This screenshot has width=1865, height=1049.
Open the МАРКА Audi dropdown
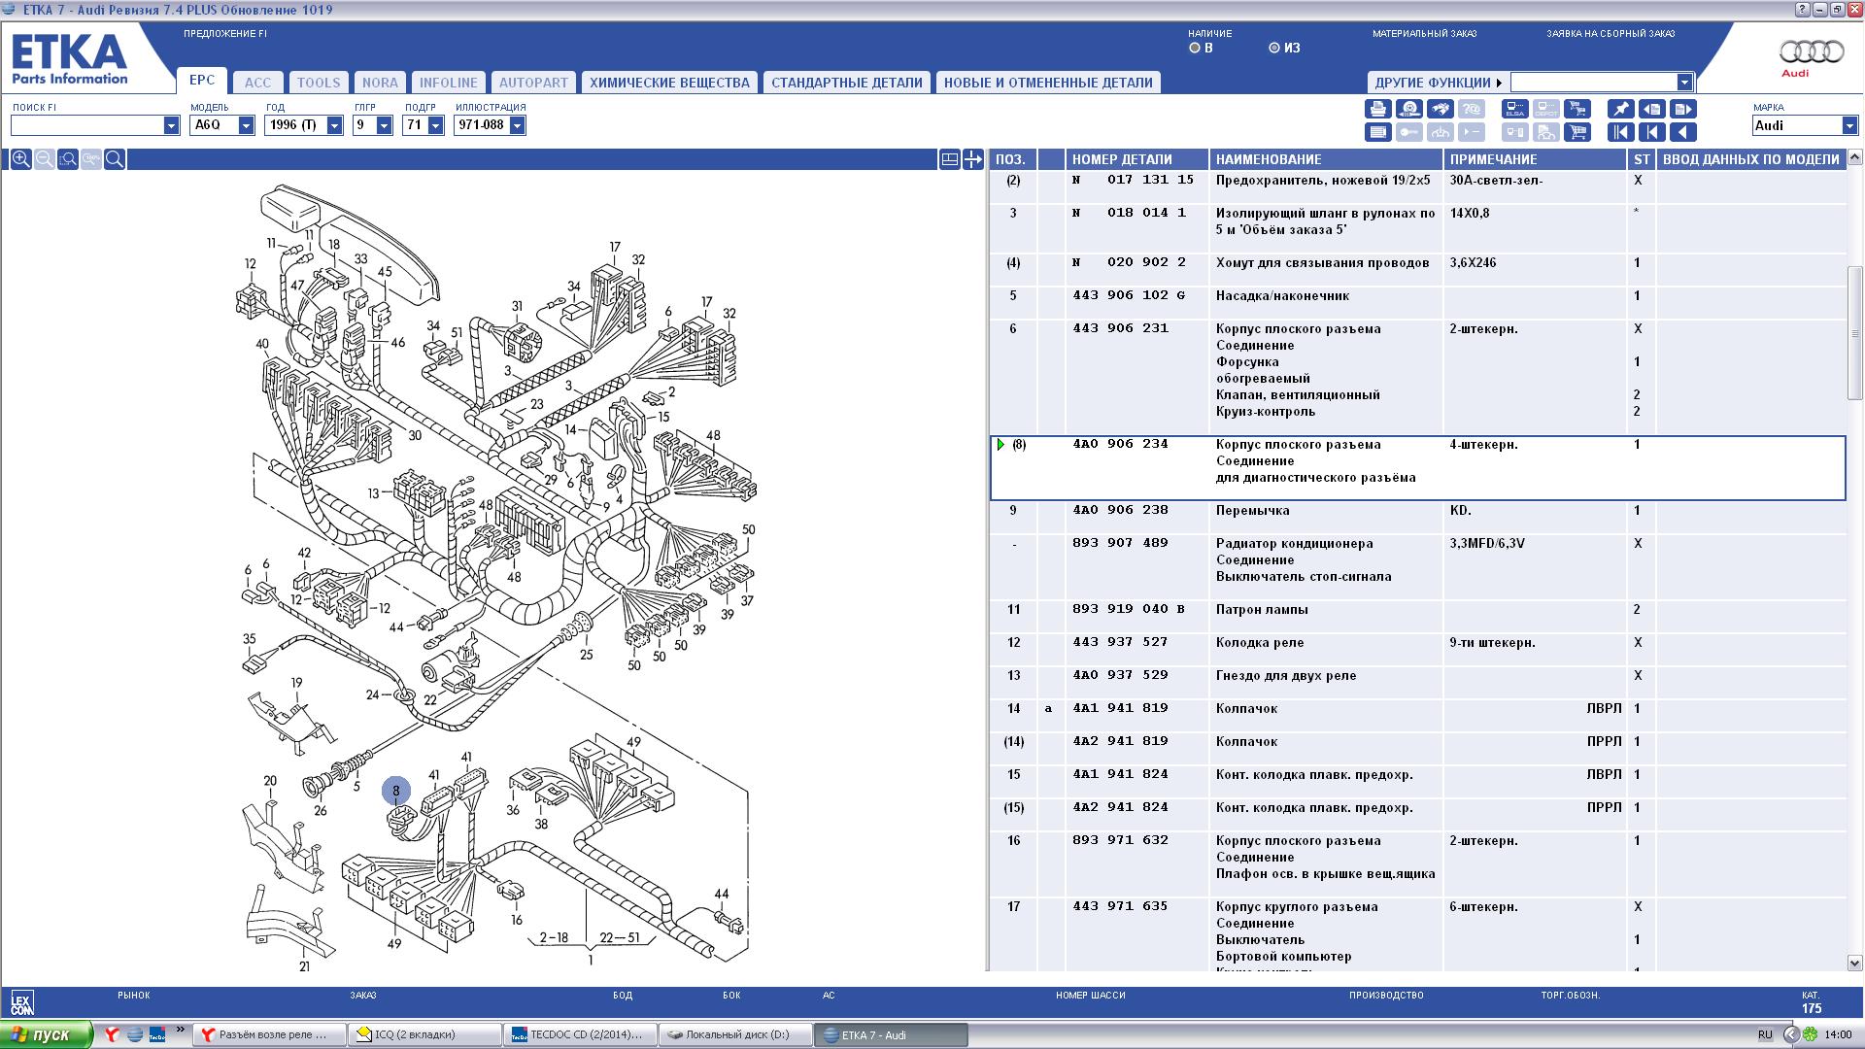pyautogui.click(x=1849, y=125)
